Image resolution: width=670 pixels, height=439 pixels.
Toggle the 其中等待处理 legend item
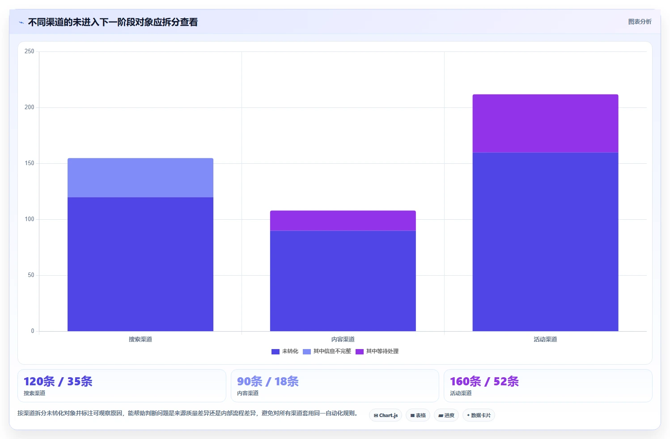tap(377, 351)
